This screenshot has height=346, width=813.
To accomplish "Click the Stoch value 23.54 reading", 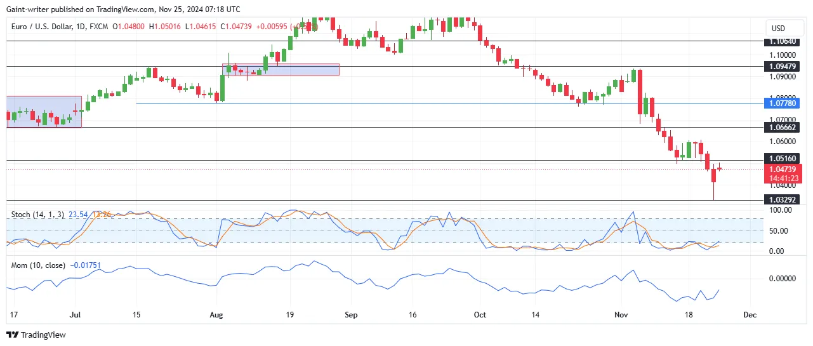I will pos(79,215).
